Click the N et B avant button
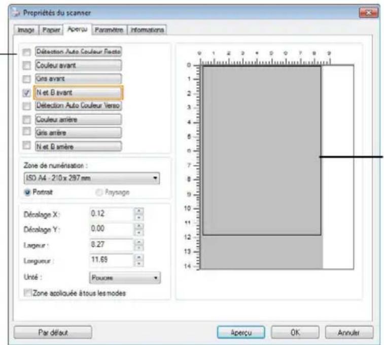The width and height of the screenshot is (384, 345). point(78,92)
